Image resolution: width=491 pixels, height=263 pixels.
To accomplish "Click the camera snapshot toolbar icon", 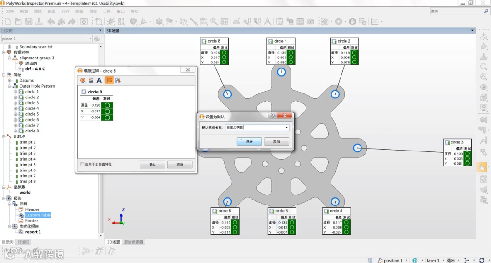I will [311, 22].
